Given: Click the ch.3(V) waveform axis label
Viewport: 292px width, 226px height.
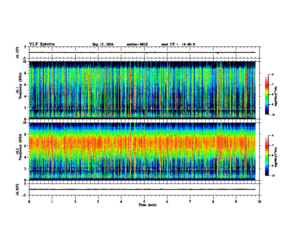Looking at the screenshot, I should coord(18,189).
